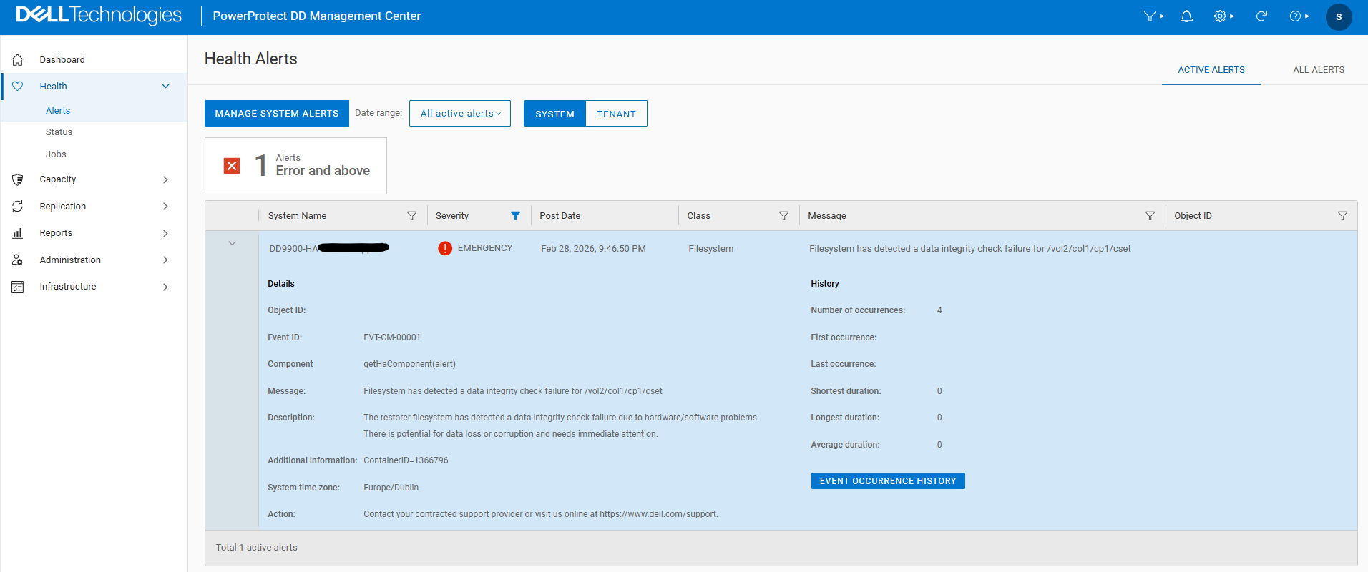Click the refresh icon in header
The height and width of the screenshot is (572, 1368).
(x=1261, y=16)
